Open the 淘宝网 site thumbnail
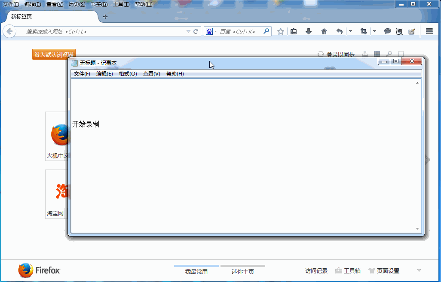 (57, 194)
